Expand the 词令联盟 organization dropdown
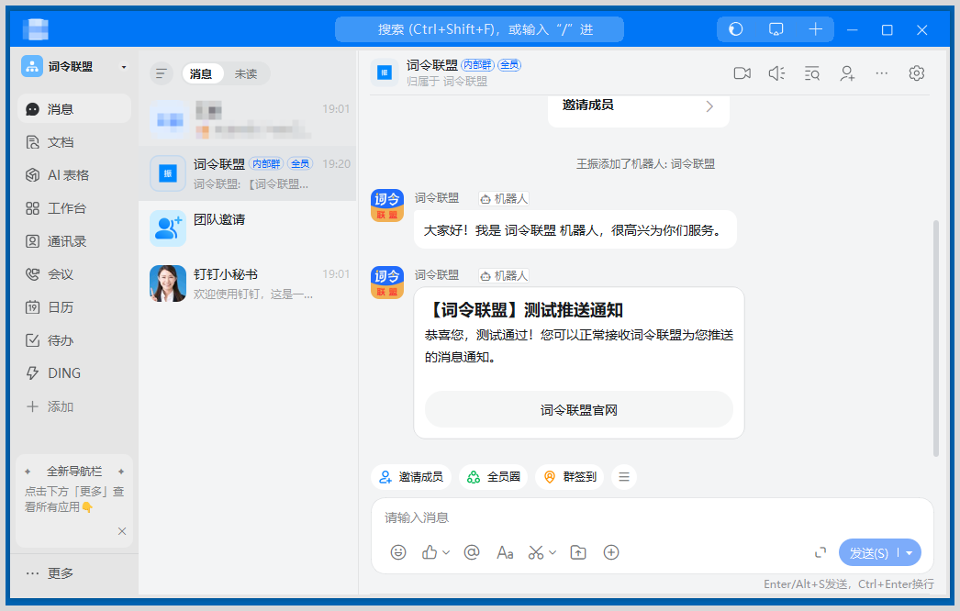This screenshot has width=960, height=611. [124, 67]
